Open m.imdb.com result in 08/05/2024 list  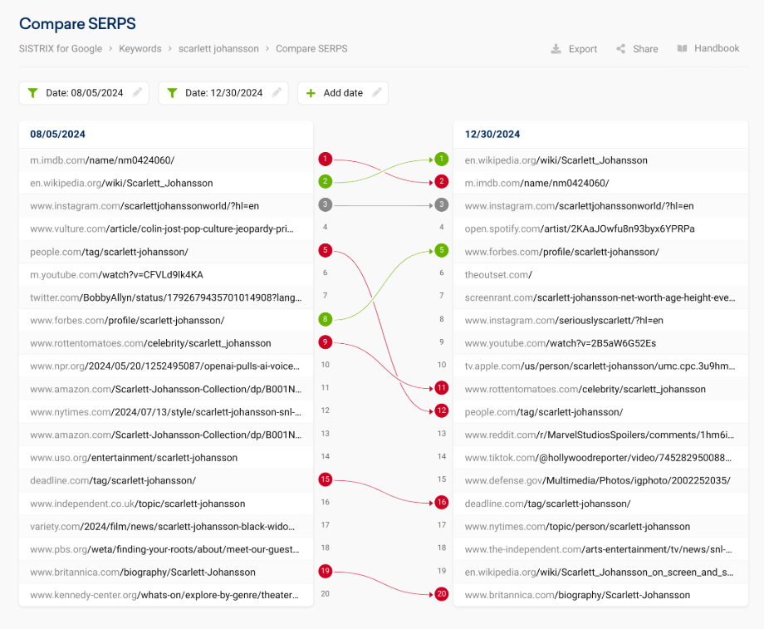click(102, 160)
